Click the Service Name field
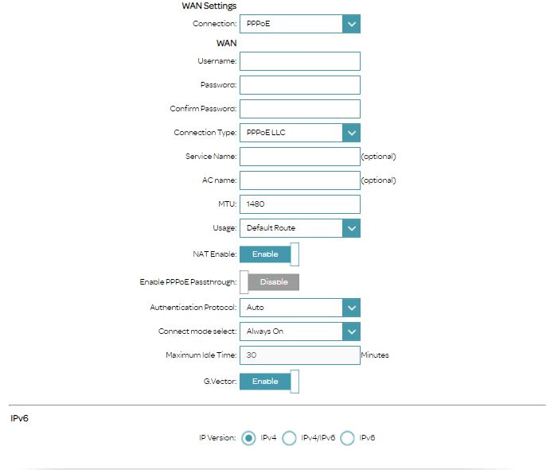The height and width of the screenshot is (473, 554). coord(299,157)
